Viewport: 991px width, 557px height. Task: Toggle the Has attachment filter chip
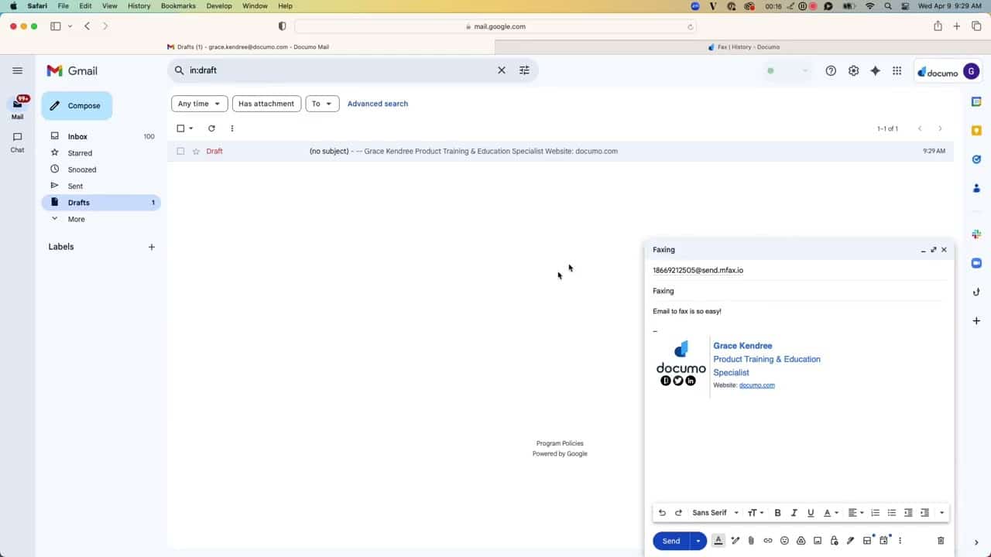pyautogui.click(x=266, y=104)
